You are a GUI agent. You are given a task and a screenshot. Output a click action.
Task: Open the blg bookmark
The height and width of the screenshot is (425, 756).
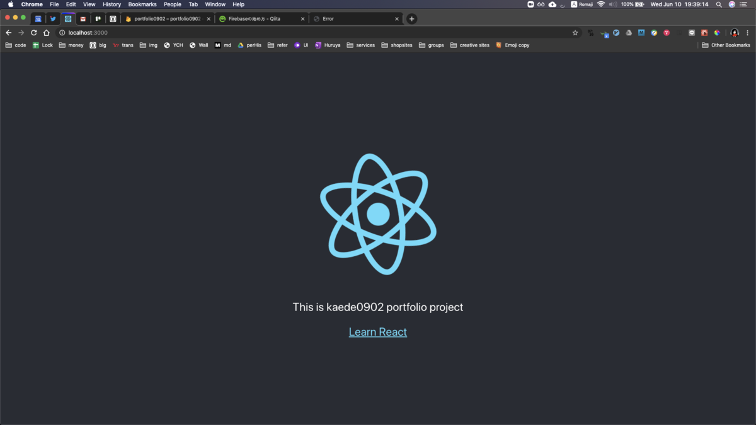point(98,45)
